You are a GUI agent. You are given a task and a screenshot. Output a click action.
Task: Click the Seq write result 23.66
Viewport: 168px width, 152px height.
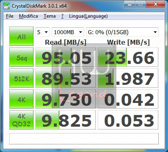[x=128, y=57]
